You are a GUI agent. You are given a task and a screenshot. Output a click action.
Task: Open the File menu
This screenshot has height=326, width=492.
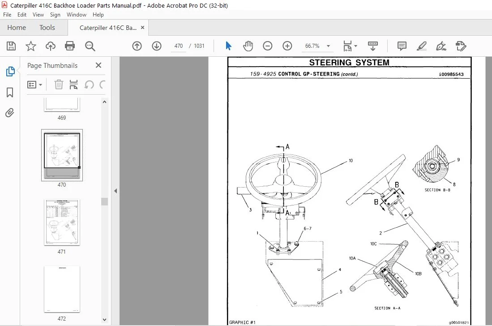(x=7, y=15)
